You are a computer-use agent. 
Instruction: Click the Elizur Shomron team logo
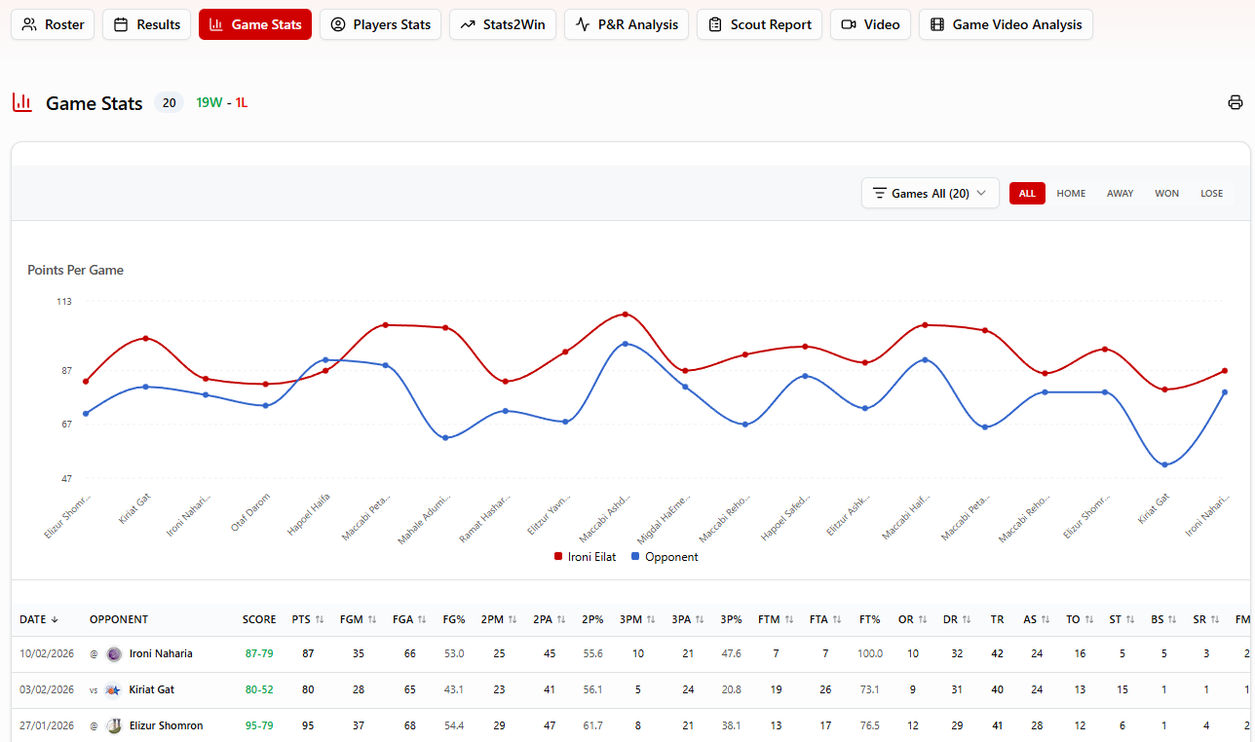[x=114, y=725]
